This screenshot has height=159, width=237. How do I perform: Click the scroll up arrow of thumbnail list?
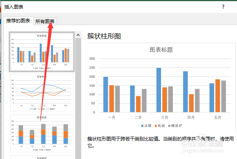[78, 35]
